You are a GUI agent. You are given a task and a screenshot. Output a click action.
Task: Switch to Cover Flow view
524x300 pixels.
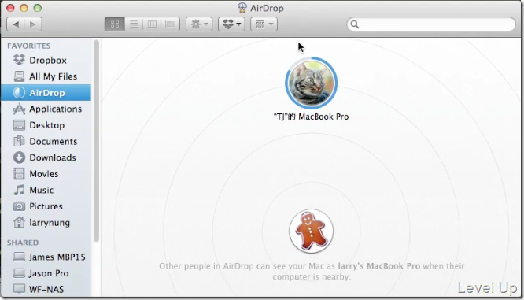coord(171,24)
